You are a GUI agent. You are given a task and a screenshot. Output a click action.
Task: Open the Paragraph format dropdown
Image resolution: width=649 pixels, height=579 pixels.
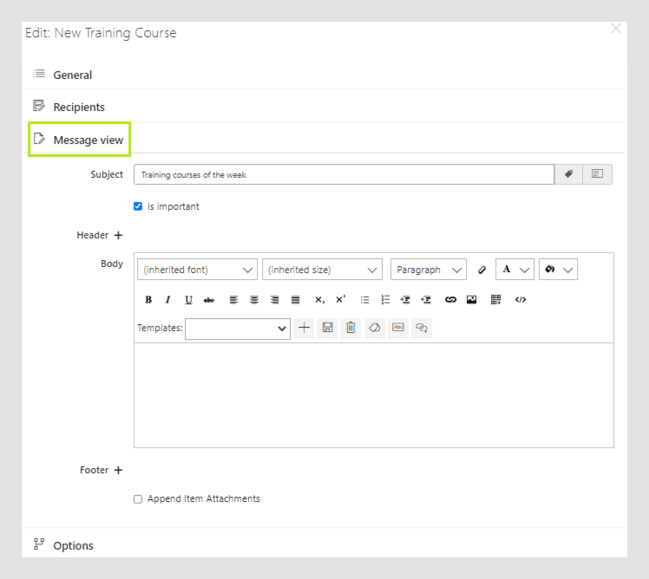point(429,270)
